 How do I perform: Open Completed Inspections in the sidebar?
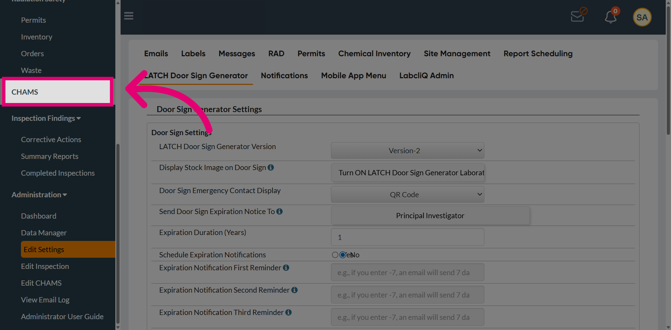[x=58, y=173]
